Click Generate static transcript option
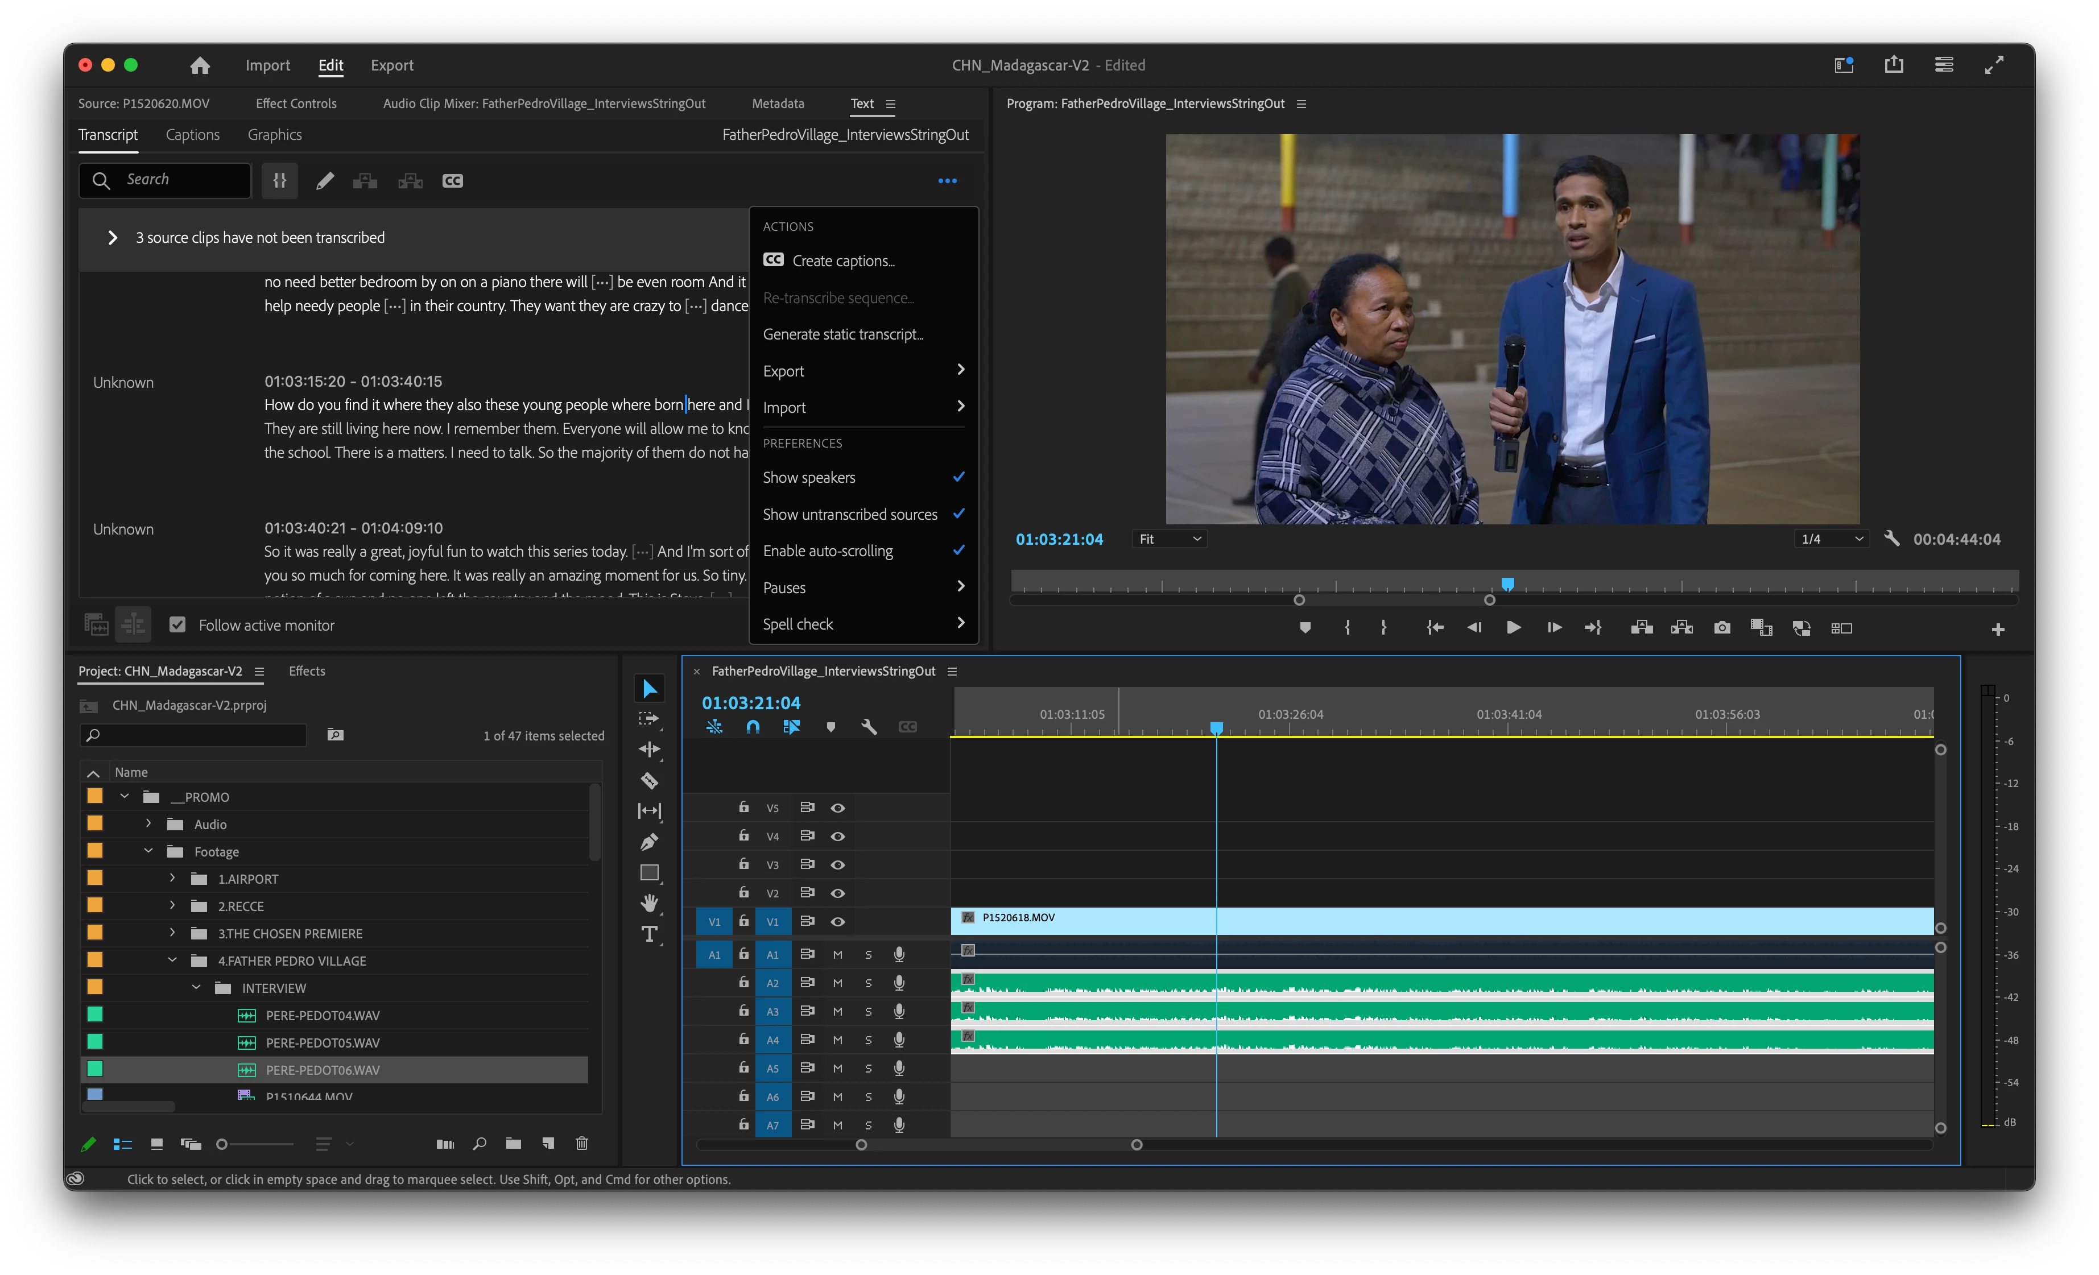2099x1275 pixels. [842, 334]
